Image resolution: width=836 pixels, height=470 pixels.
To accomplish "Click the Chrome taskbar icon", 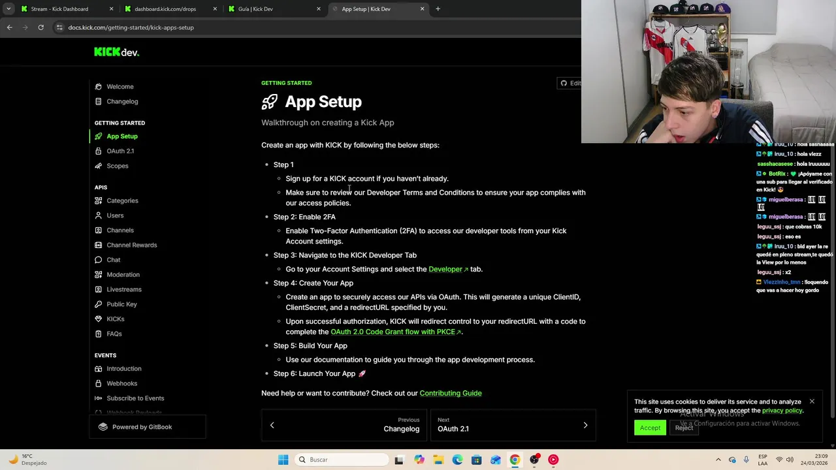I will (515, 460).
